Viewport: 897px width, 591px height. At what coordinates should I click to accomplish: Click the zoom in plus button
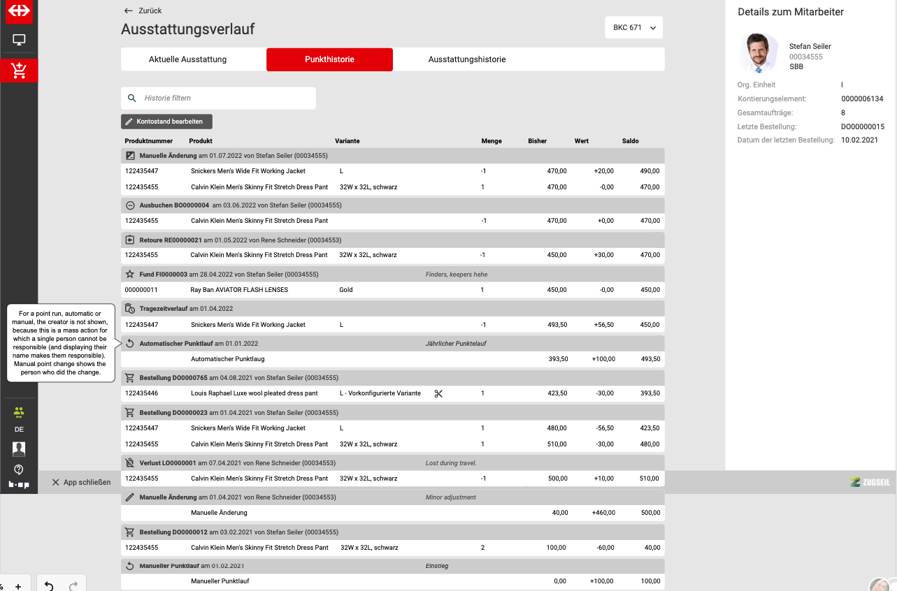[x=18, y=586]
